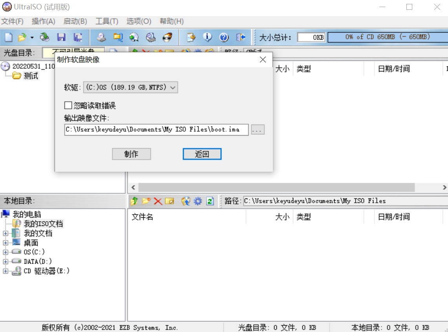
Task: Delete selected item with the red X icon
Action: pyautogui.click(x=158, y=201)
